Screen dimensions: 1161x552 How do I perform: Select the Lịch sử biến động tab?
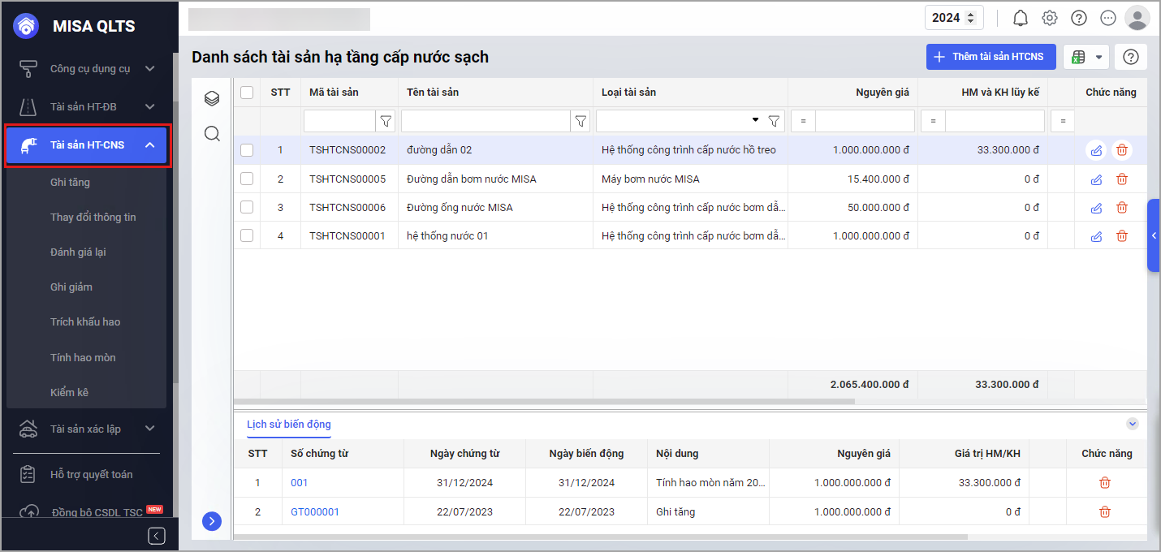point(288,425)
